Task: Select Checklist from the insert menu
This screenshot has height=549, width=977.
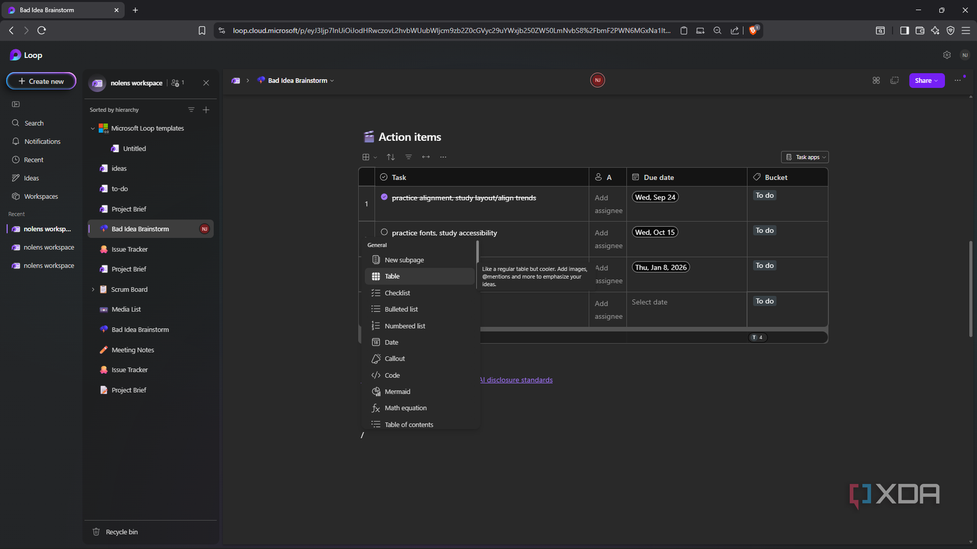Action: (397, 293)
